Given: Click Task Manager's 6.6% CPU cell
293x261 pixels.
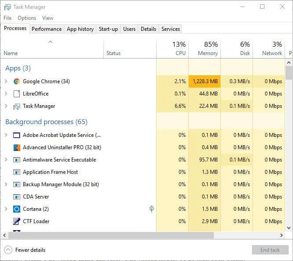Looking at the screenshot, I should click(172, 106).
